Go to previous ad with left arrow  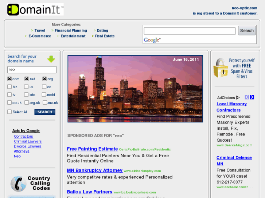click(247, 97)
